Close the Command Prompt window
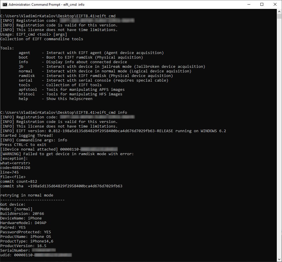 tap(275, 4)
